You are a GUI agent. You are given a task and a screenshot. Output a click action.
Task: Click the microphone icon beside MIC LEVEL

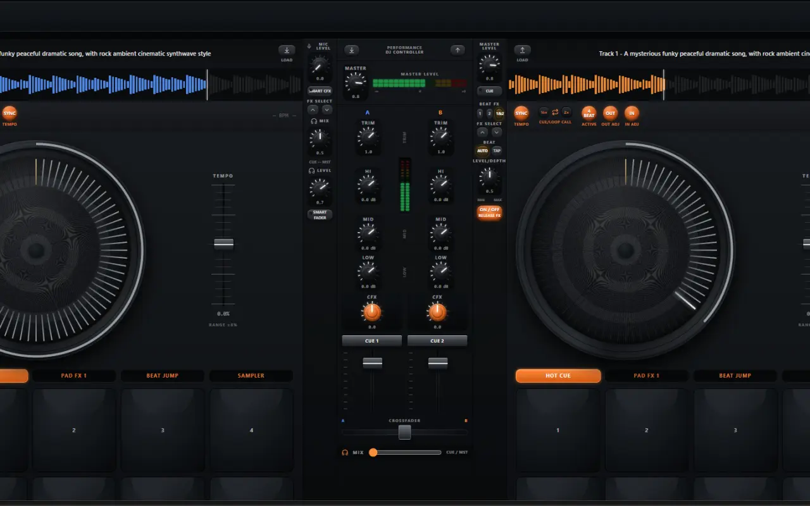pyautogui.click(x=309, y=46)
